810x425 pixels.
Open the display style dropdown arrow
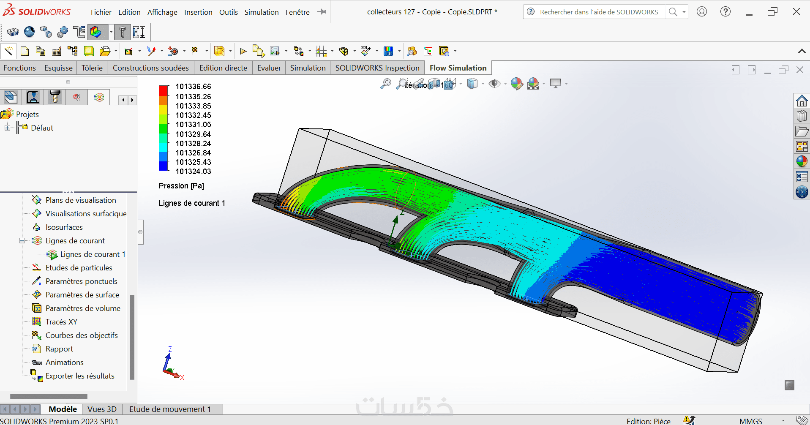pyautogui.click(x=483, y=84)
